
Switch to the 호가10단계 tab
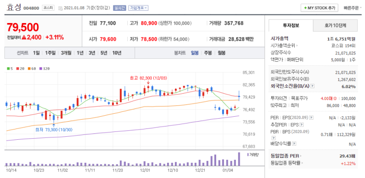tap(335, 25)
